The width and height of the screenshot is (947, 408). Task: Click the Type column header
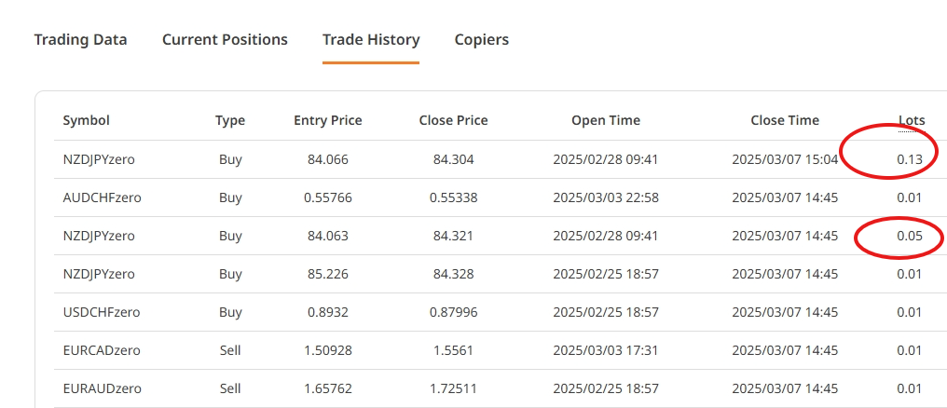[x=230, y=120]
